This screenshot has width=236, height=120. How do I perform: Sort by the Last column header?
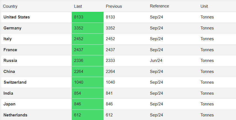coord(78,6)
